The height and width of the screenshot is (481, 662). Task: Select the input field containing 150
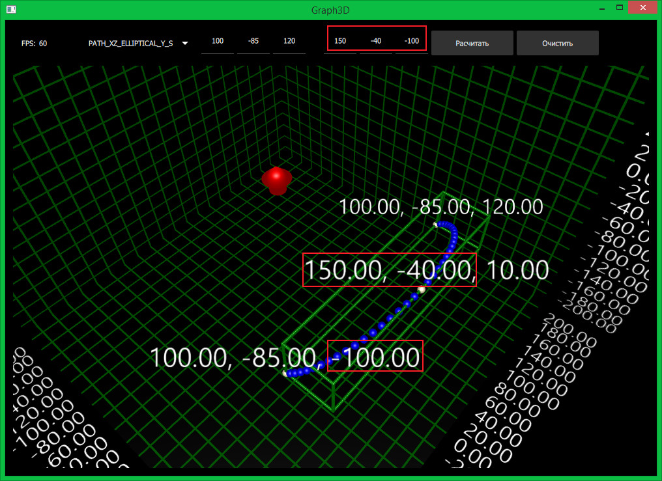pos(340,41)
